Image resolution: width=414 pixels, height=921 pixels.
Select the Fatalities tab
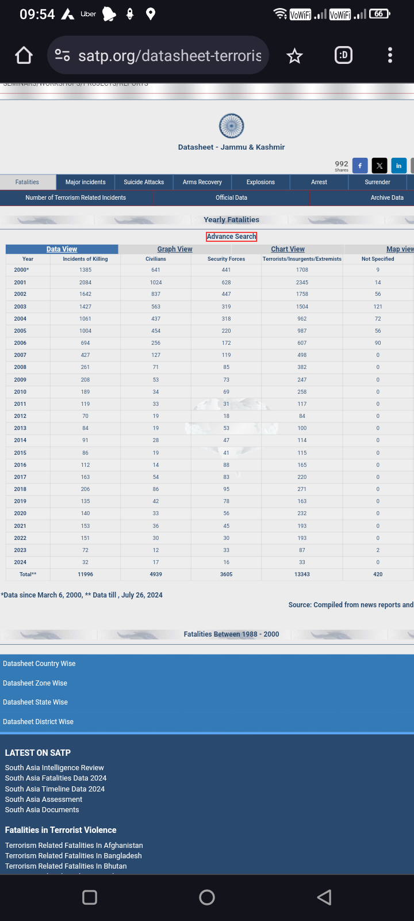click(x=28, y=182)
